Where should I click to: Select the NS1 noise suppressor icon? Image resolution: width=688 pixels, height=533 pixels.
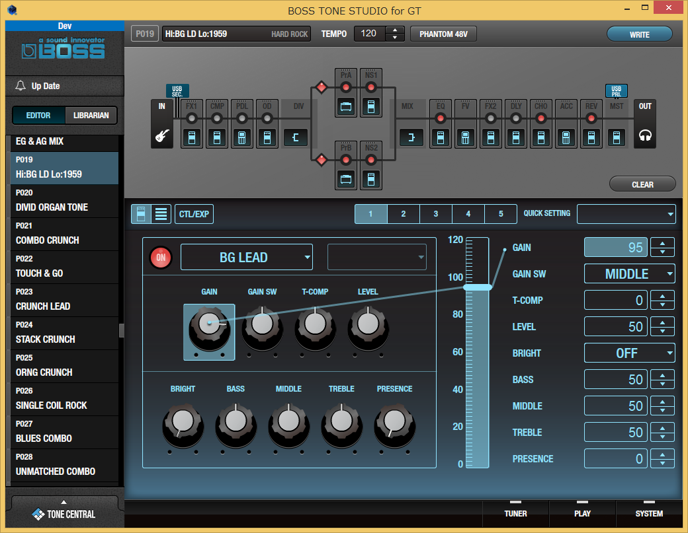pos(371,107)
